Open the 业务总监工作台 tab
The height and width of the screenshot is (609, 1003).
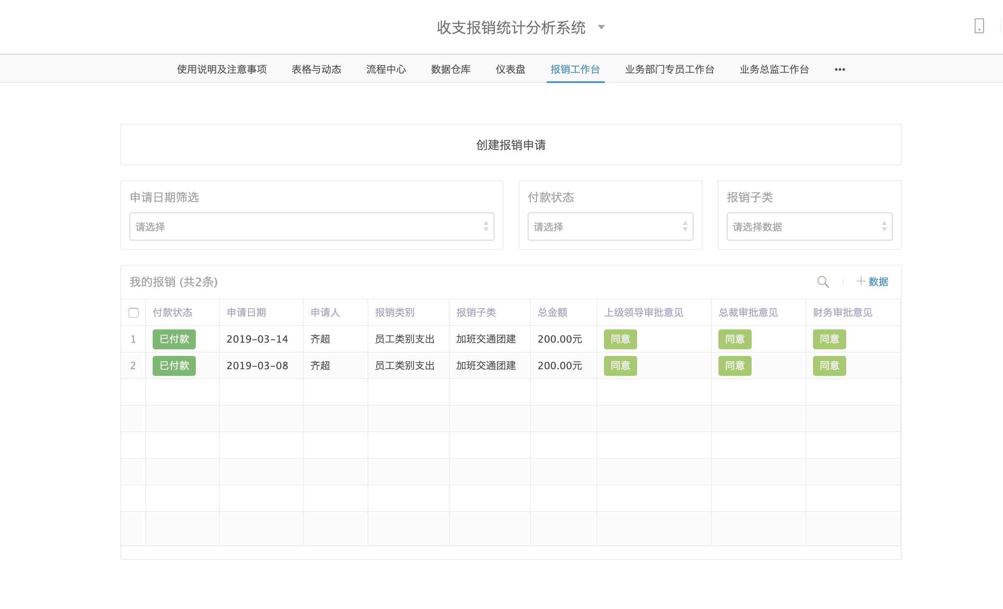(x=774, y=70)
